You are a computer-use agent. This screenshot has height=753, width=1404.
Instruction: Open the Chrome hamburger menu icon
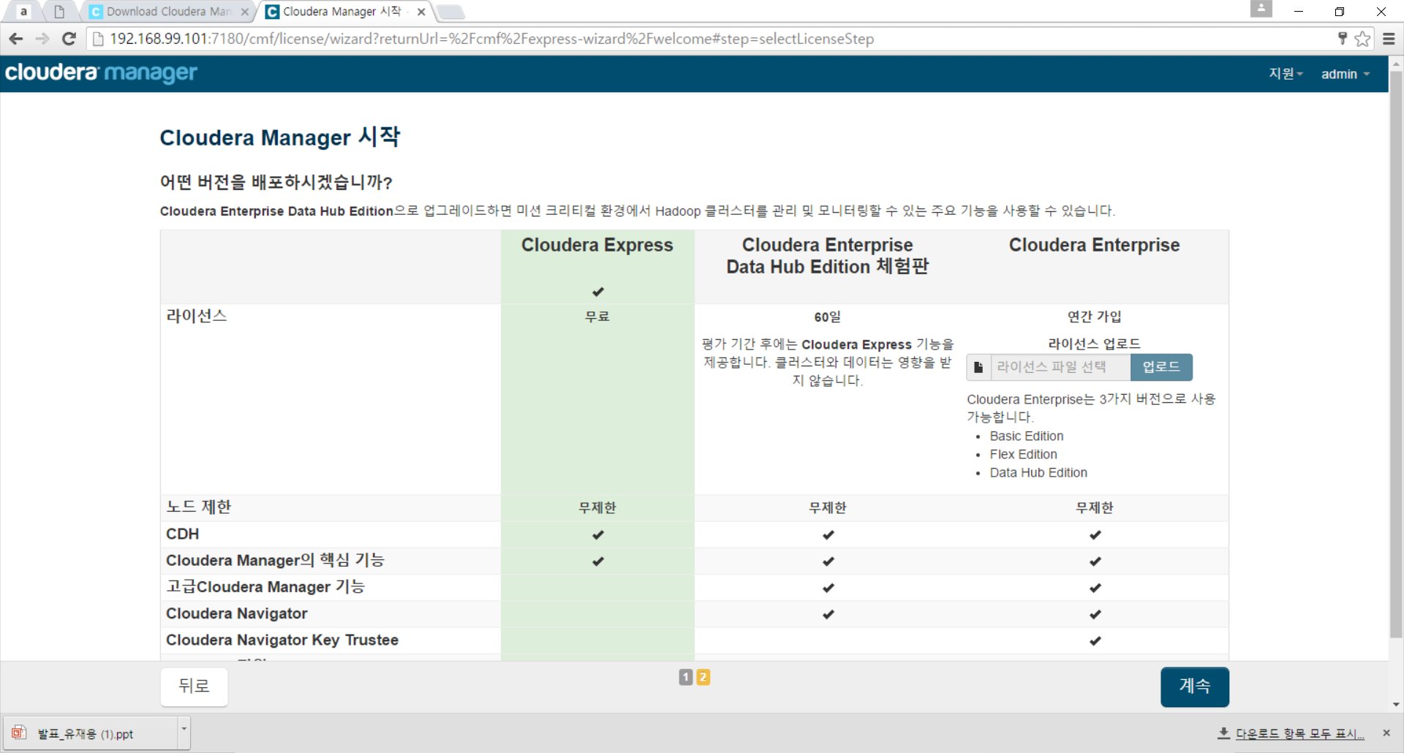tap(1389, 39)
